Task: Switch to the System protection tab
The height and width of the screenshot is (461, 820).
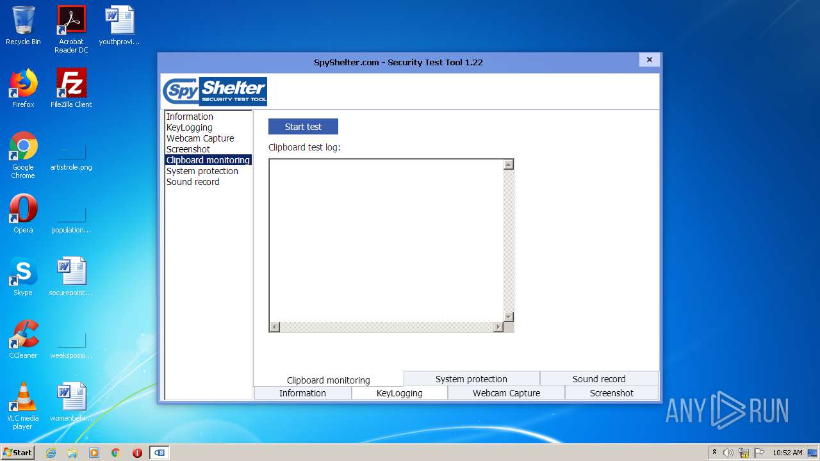Action: pos(471,379)
